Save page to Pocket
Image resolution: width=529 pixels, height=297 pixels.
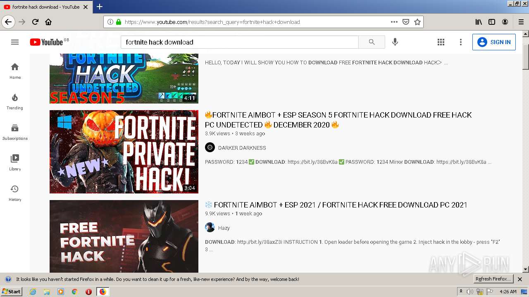point(406,22)
